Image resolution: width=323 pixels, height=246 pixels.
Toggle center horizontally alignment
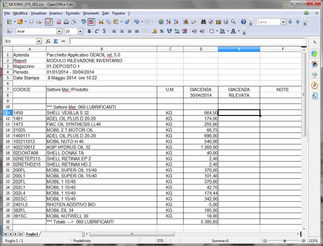[122, 31]
